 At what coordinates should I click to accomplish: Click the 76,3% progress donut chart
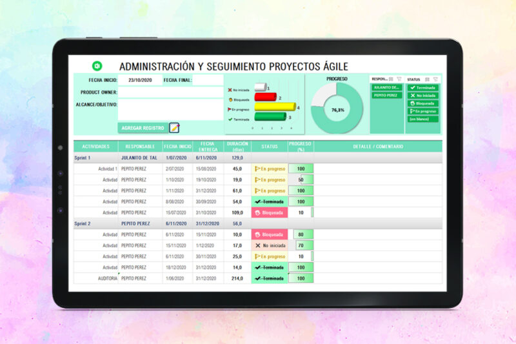point(337,108)
